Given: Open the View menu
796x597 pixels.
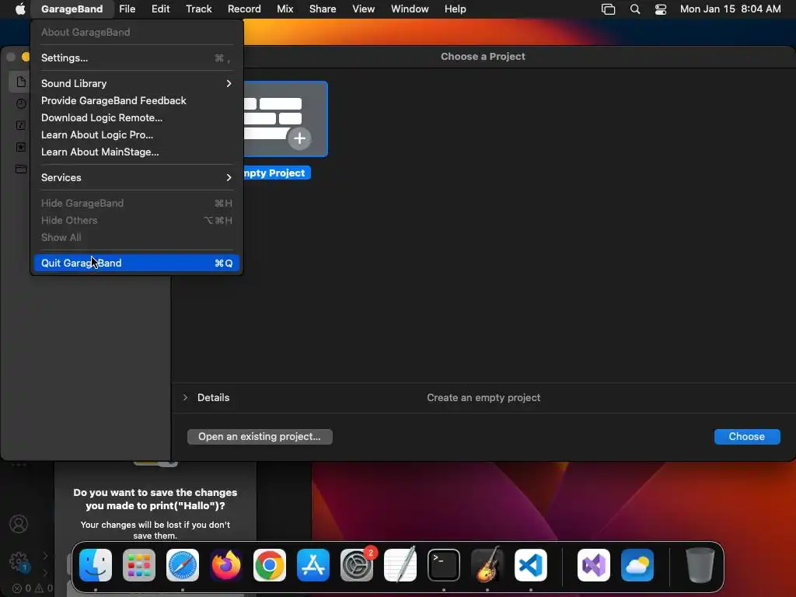Looking at the screenshot, I should coord(364,9).
